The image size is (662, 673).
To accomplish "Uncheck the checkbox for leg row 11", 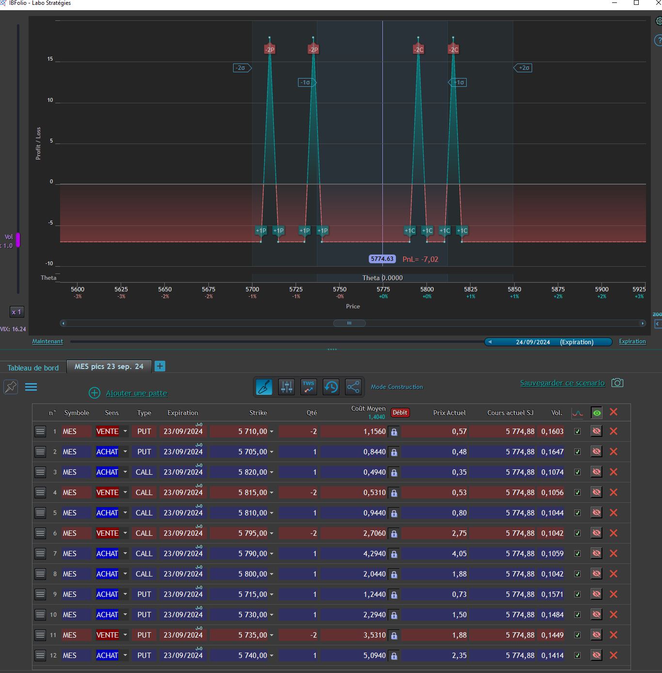I will click(x=577, y=635).
